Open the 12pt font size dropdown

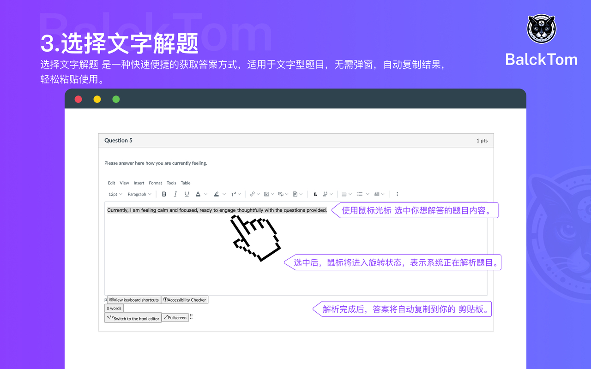[115, 194]
